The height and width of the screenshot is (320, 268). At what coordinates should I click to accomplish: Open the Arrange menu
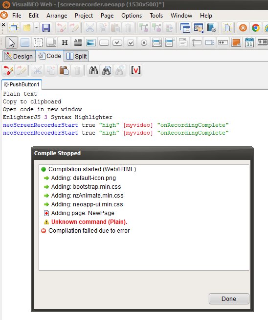[x=57, y=16]
